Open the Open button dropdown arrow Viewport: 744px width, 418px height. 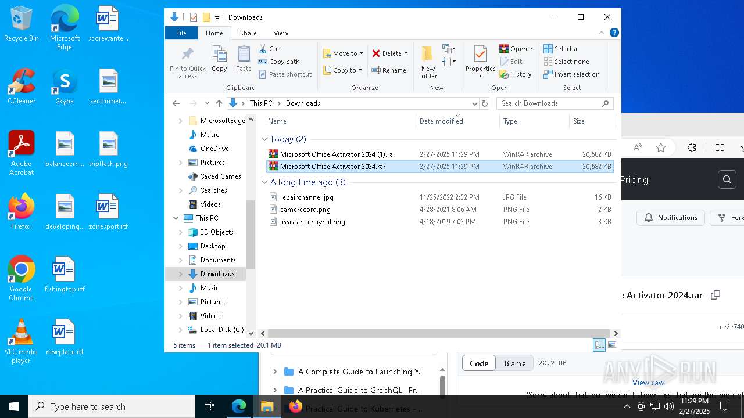(531, 49)
